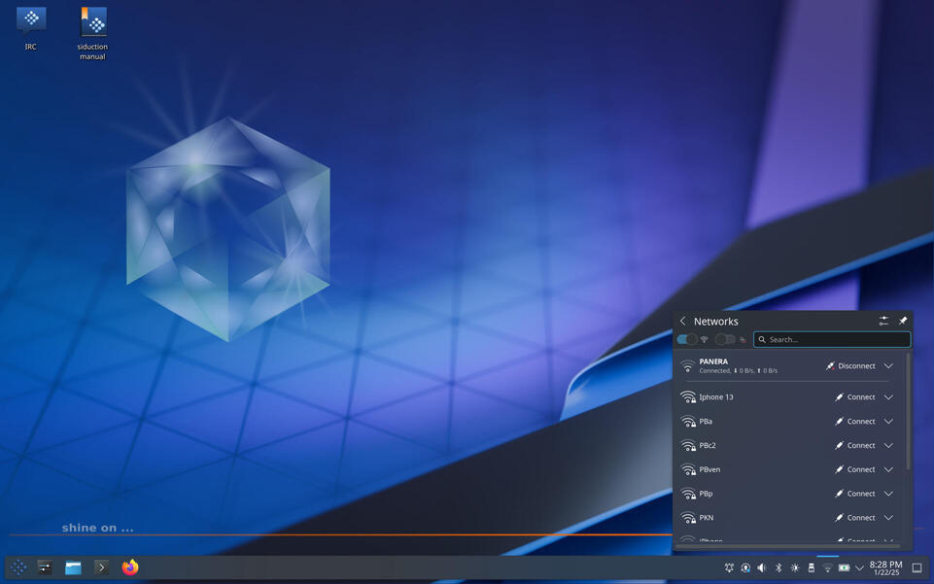Click the PBc2 secured Wi-Fi icon
This screenshot has width=934, height=584.
tap(688, 445)
